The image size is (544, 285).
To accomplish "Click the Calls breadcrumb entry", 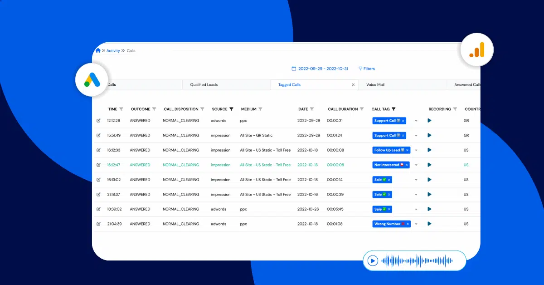I will pos(131,51).
